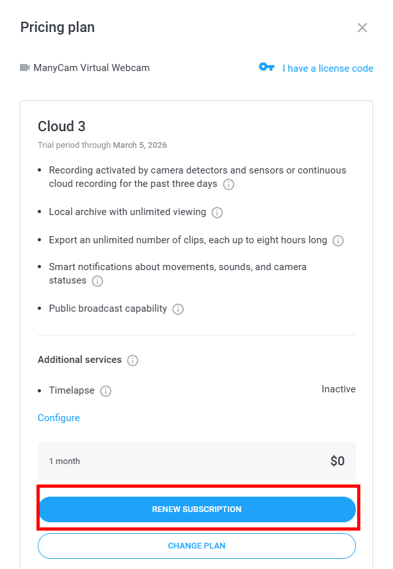View info about Public broadcast capability
This screenshot has height=569, width=393.
click(178, 309)
